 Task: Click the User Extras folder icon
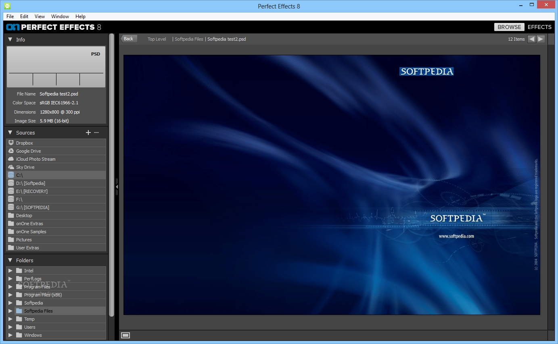pyautogui.click(x=11, y=248)
